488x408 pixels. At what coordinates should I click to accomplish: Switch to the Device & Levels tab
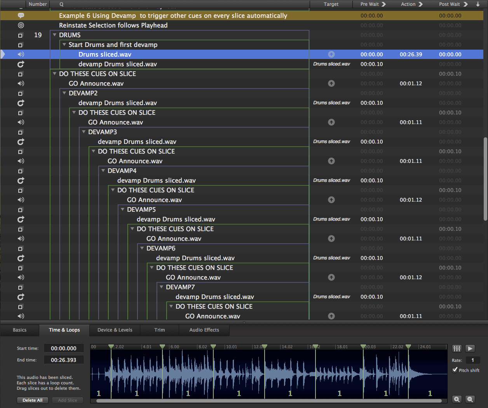point(115,330)
